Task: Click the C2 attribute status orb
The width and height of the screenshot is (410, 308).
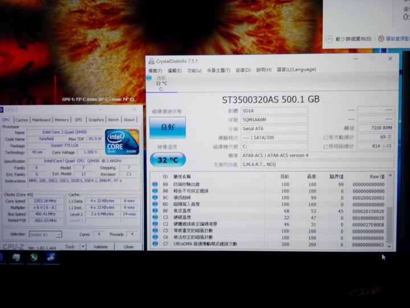Action: 155,217
